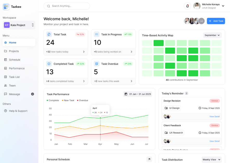The height and width of the screenshot is (163, 230).
Task: Expand the user profile menu chevron
Action: pos(223,6)
